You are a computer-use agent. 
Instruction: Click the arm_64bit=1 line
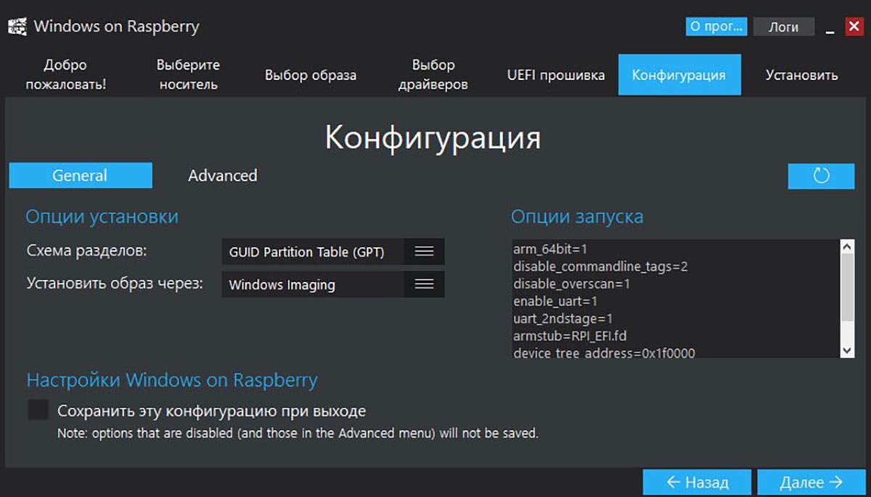pos(550,249)
